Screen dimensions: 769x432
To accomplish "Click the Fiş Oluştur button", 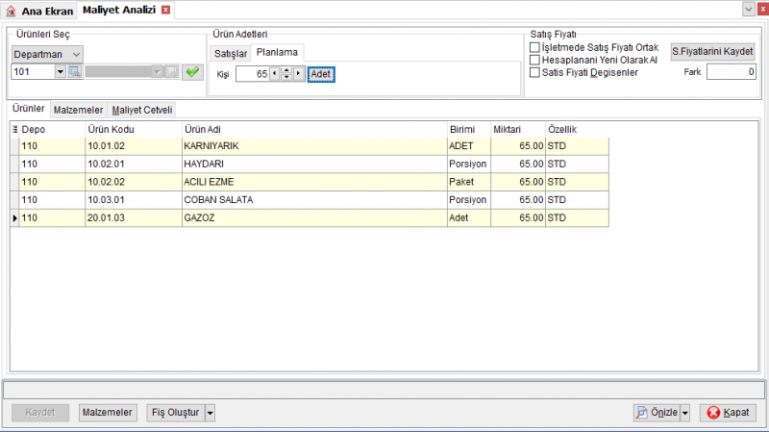I will point(176,413).
